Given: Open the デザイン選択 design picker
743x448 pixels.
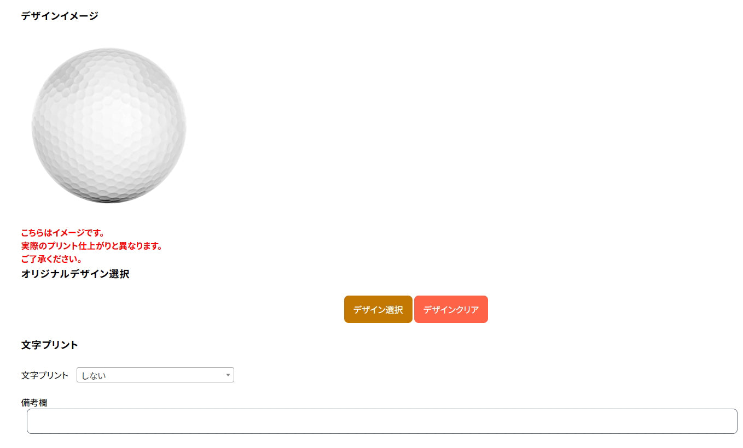Looking at the screenshot, I should click(378, 309).
